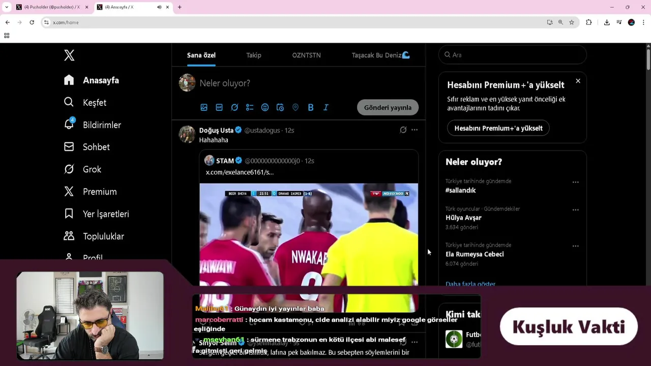651x366 pixels.
Task: Add an image to the post
Action: [204, 107]
